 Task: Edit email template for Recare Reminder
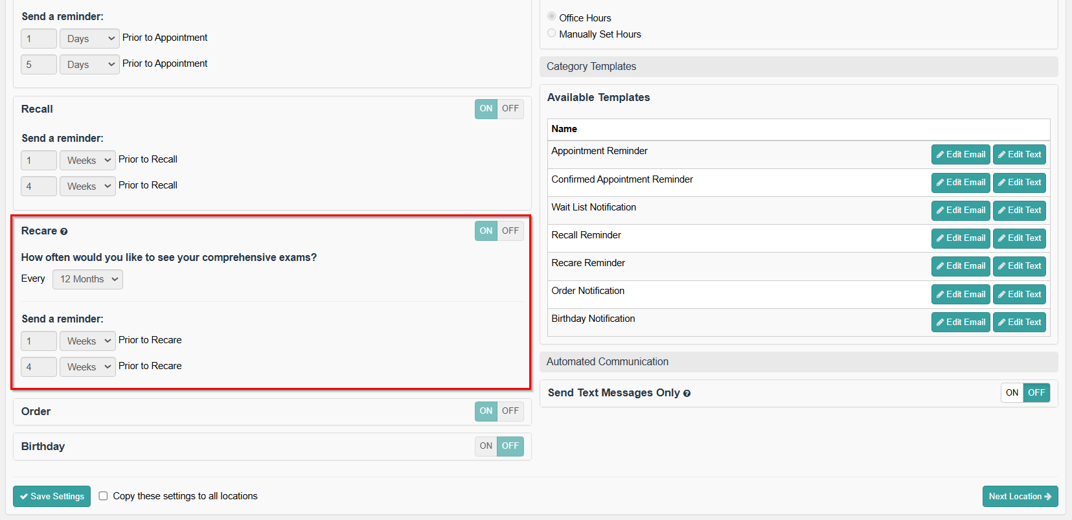pos(960,266)
